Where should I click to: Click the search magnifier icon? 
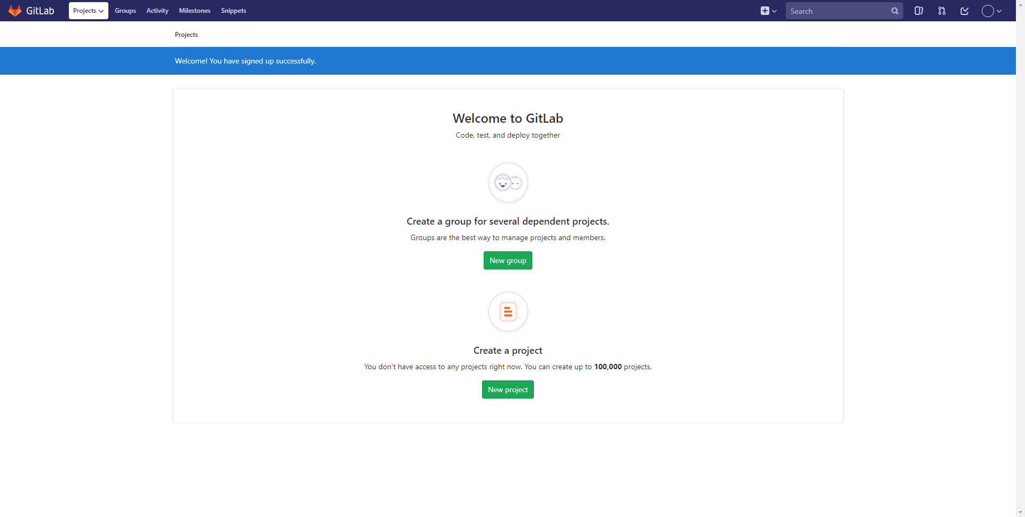click(x=895, y=11)
